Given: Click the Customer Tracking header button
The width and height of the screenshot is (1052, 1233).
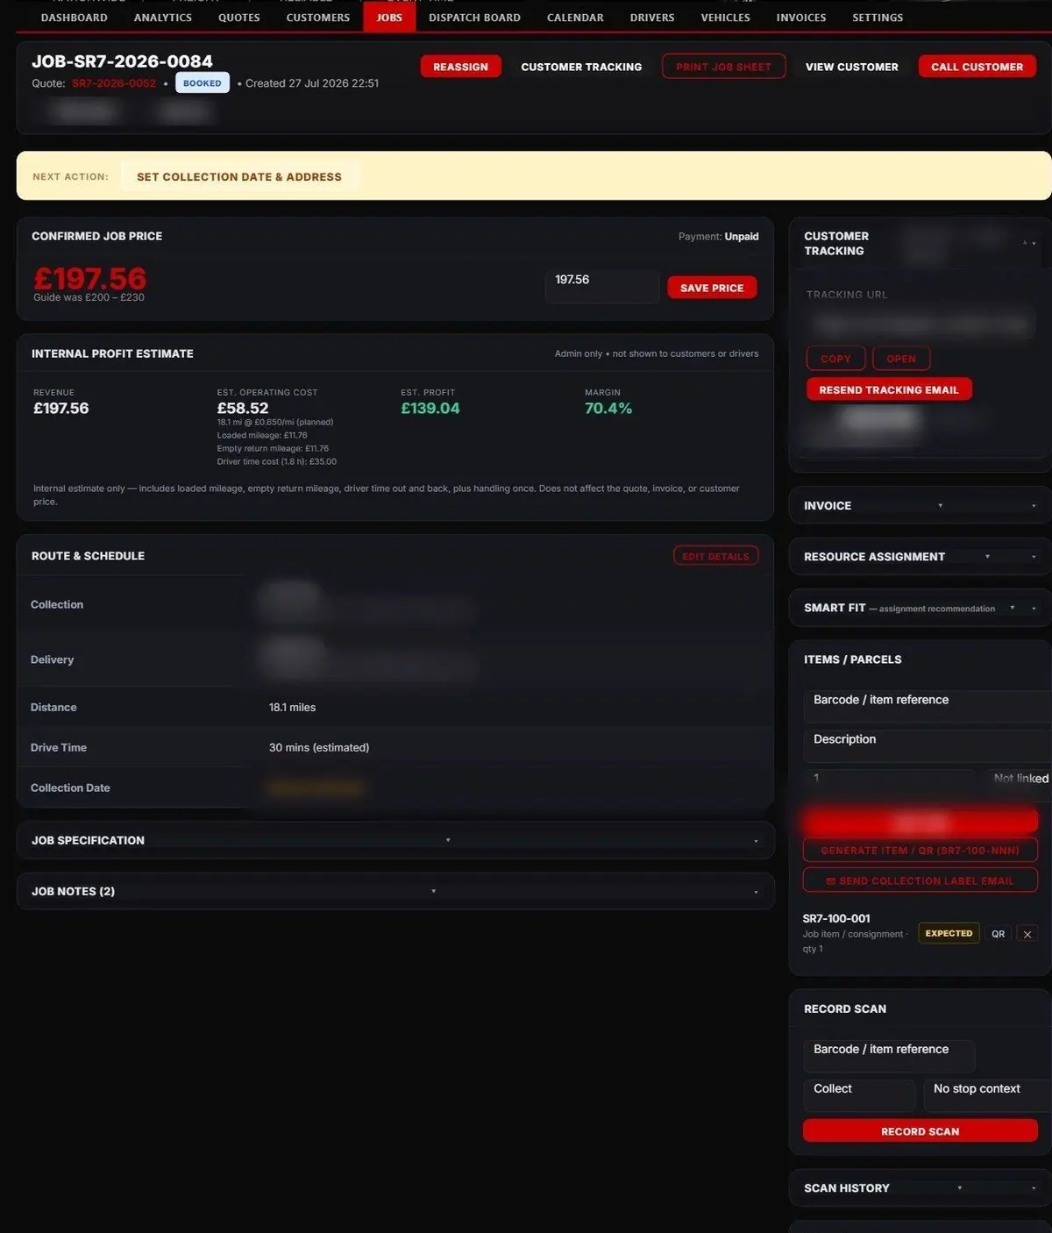Looking at the screenshot, I should click(x=581, y=67).
